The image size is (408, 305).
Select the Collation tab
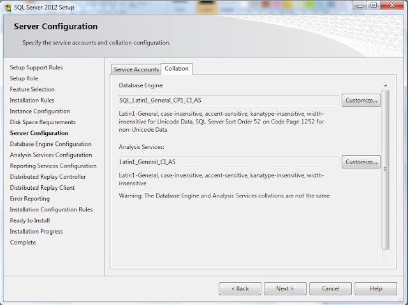177,69
